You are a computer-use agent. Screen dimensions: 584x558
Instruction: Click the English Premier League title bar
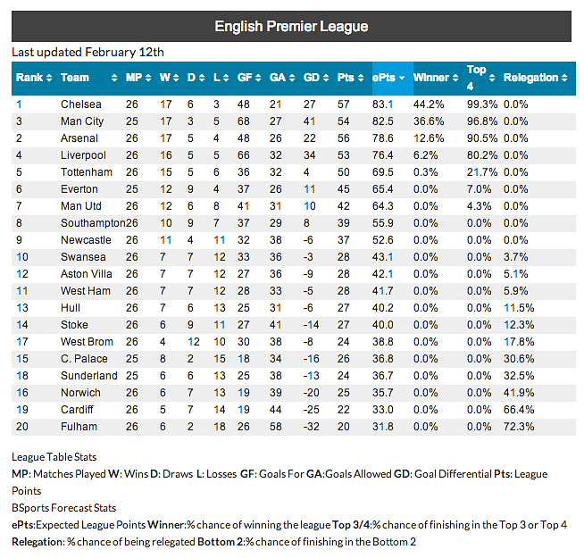pyautogui.click(x=291, y=27)
